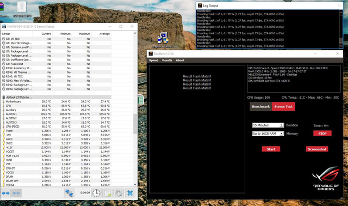Select the VCCSA sensor row
This screenshot has width=348, height=206.
(56, 185)
